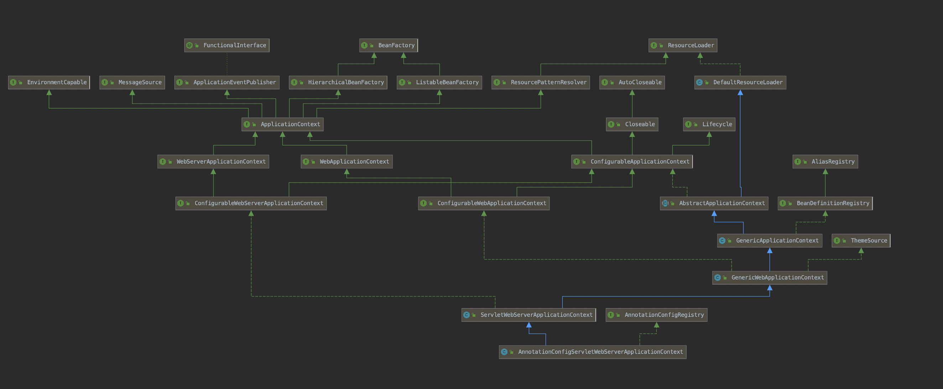Image resolution: width=943 pixels, height=389 pixels.
Task: Click the interface icon on AnnotationConfigRegistry node
Action: tap(611, 315)
